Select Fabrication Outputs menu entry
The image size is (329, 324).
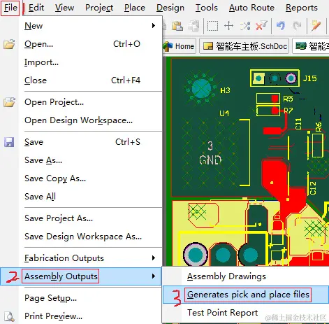point(90,258)
